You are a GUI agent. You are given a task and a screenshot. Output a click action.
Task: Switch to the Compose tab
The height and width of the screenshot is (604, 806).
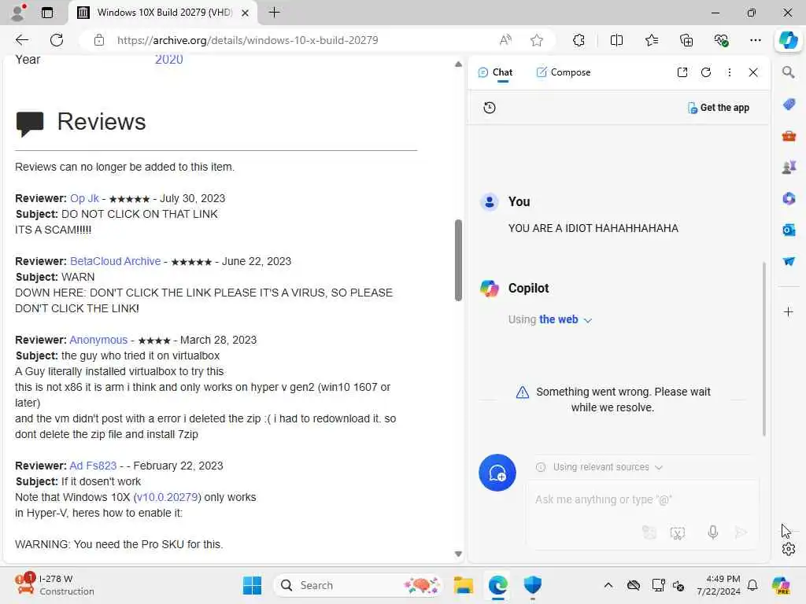(564, 72)
